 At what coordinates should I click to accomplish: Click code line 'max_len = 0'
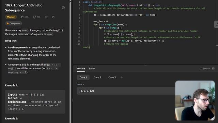click(100, 21)
